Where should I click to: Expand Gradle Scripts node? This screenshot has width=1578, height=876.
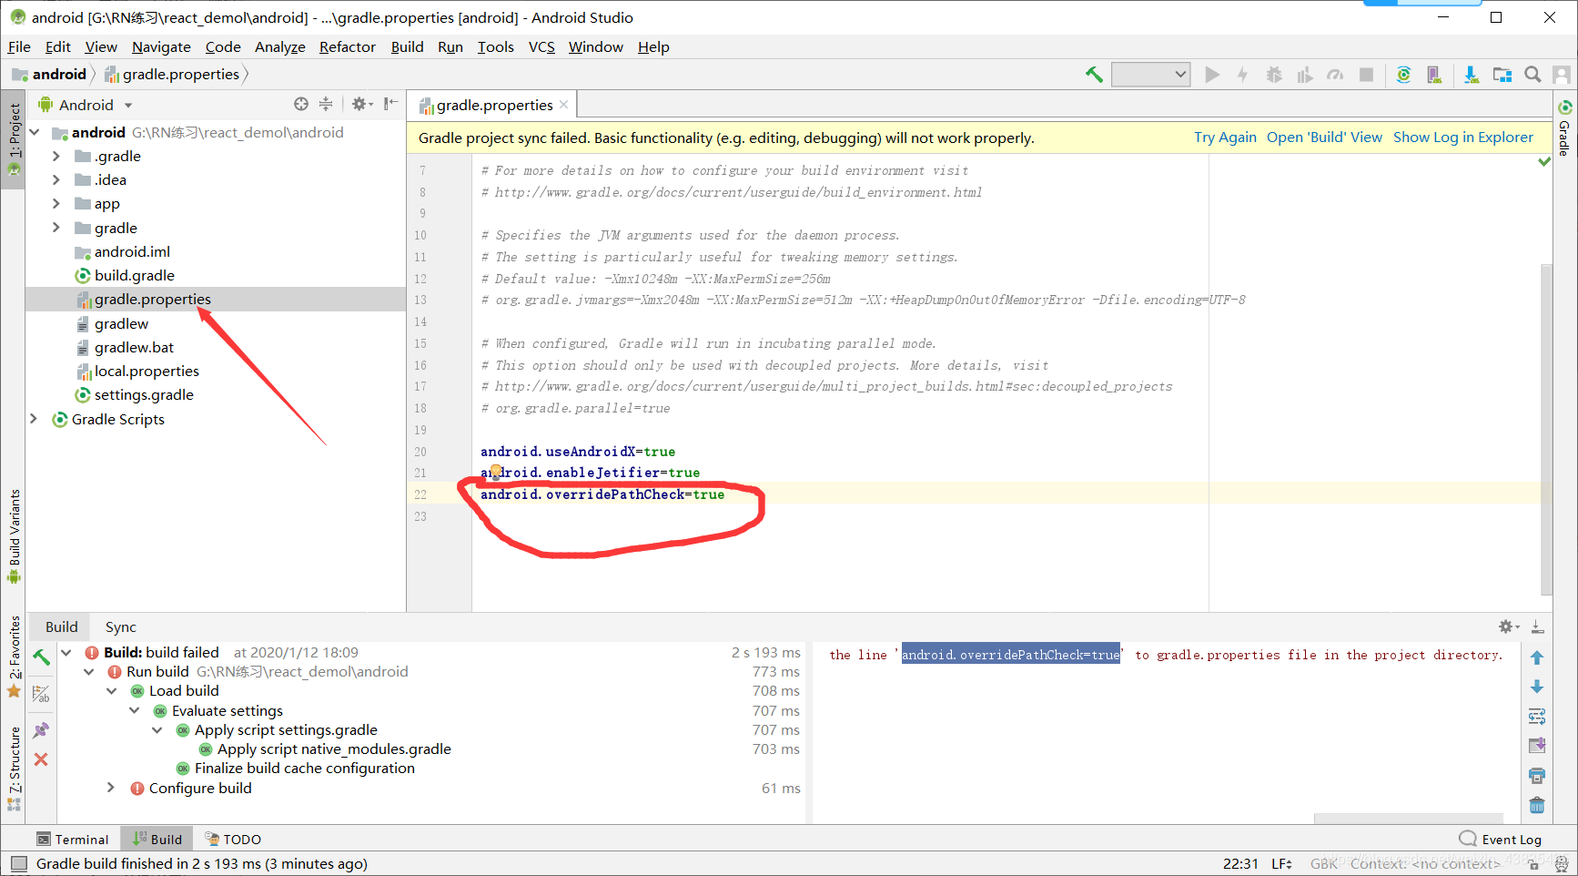pyautogui.click(x=35, y=419)
